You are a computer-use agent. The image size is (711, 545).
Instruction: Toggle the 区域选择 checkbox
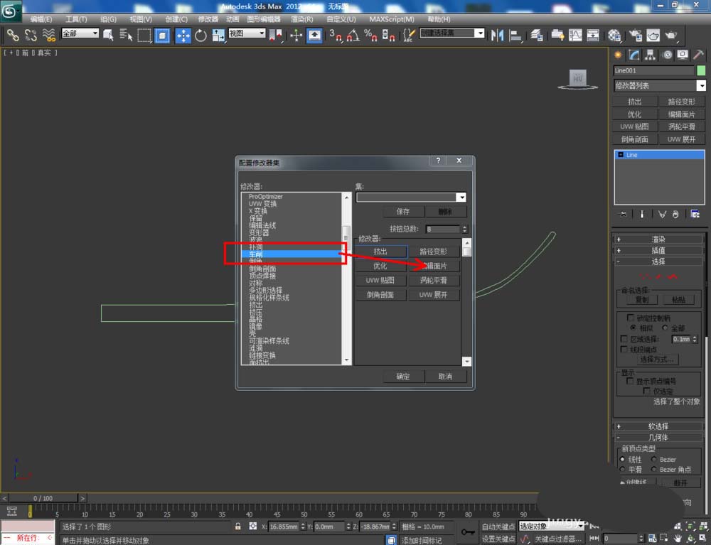tap(624, 339)
